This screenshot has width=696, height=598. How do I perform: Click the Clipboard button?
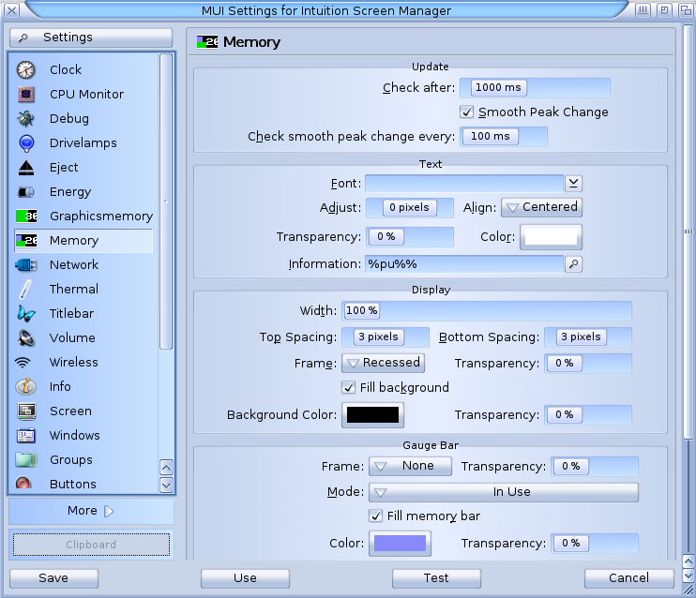pos(91,545)
